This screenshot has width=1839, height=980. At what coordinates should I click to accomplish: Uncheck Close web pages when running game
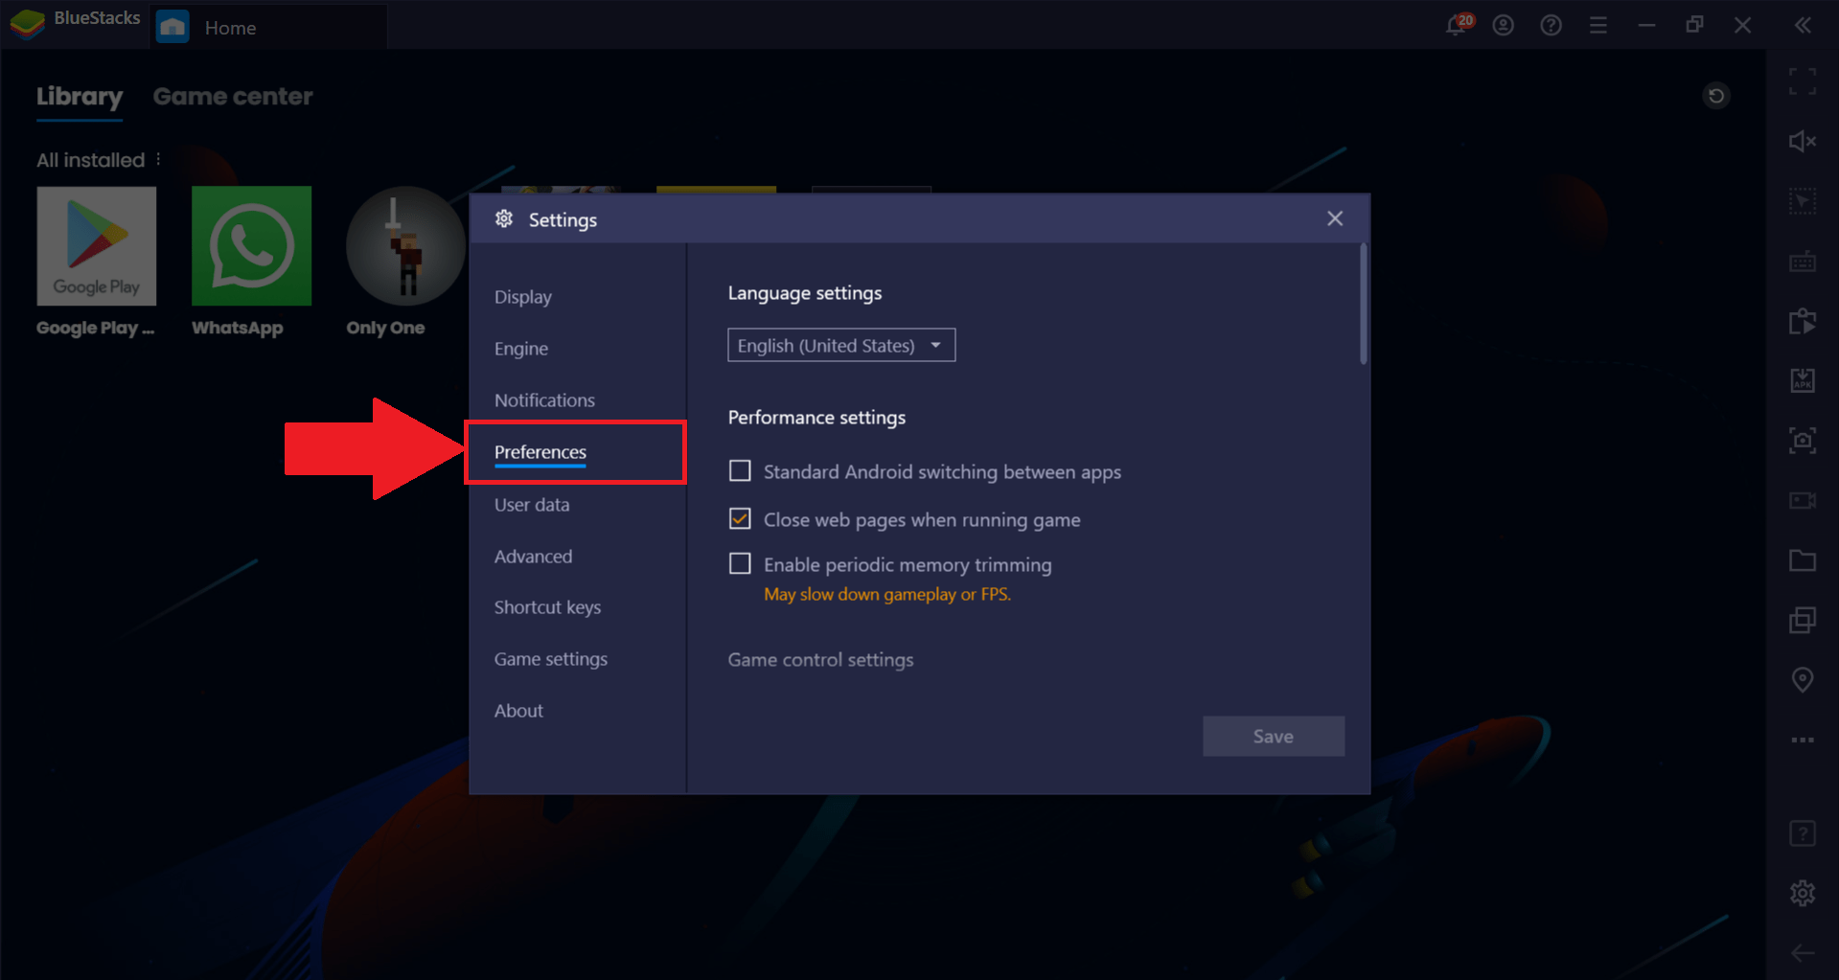click(x=740, y=519)
